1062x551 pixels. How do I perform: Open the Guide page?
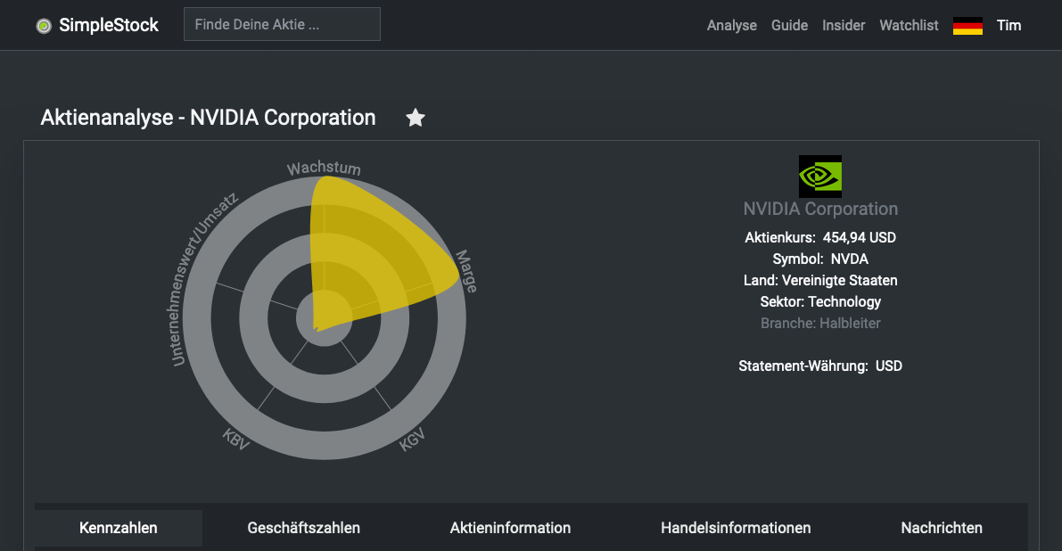pyautogui.click(x=789, y=25)
